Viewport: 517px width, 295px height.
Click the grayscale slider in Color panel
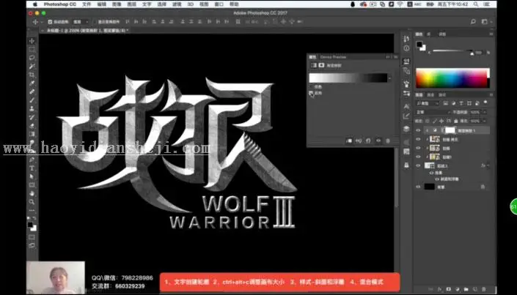(x=452, y=51)
